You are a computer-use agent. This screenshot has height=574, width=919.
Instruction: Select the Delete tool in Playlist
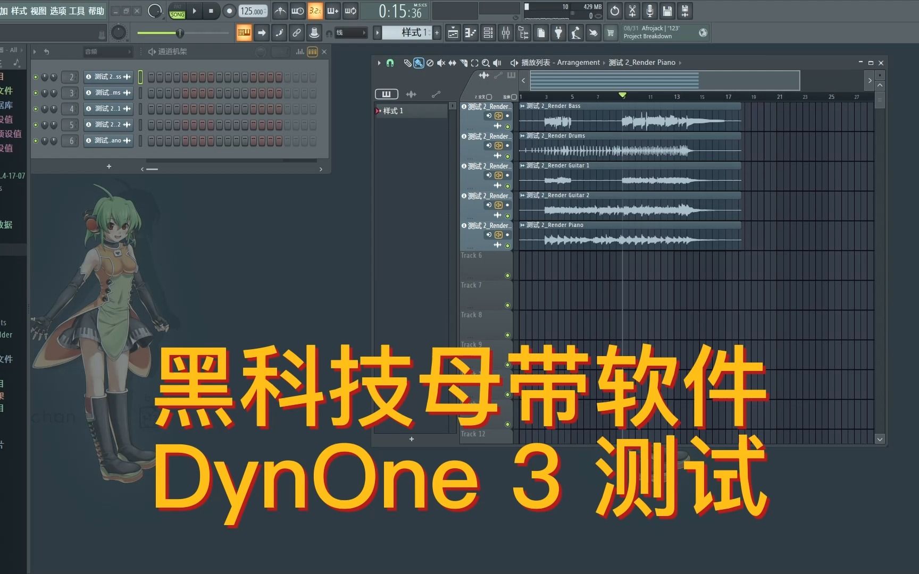tap(430, 63)
